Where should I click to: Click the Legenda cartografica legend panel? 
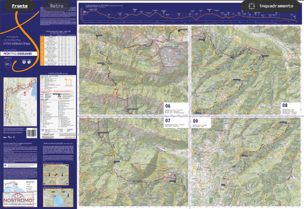click(58, 107)
